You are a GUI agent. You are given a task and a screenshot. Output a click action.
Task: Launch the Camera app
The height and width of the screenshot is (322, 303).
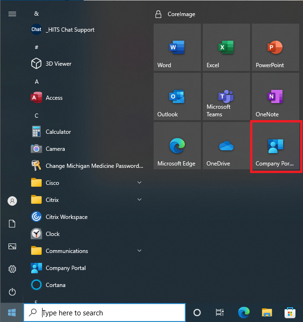[86, 148]
